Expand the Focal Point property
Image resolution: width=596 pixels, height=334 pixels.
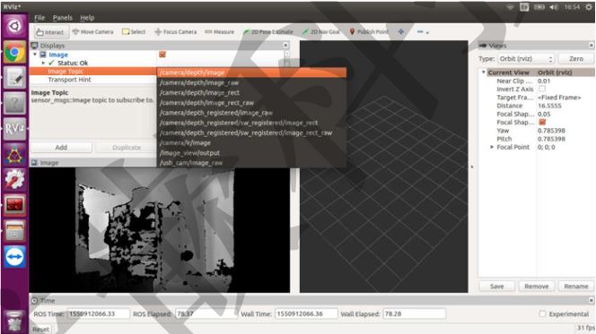point(492,147)
